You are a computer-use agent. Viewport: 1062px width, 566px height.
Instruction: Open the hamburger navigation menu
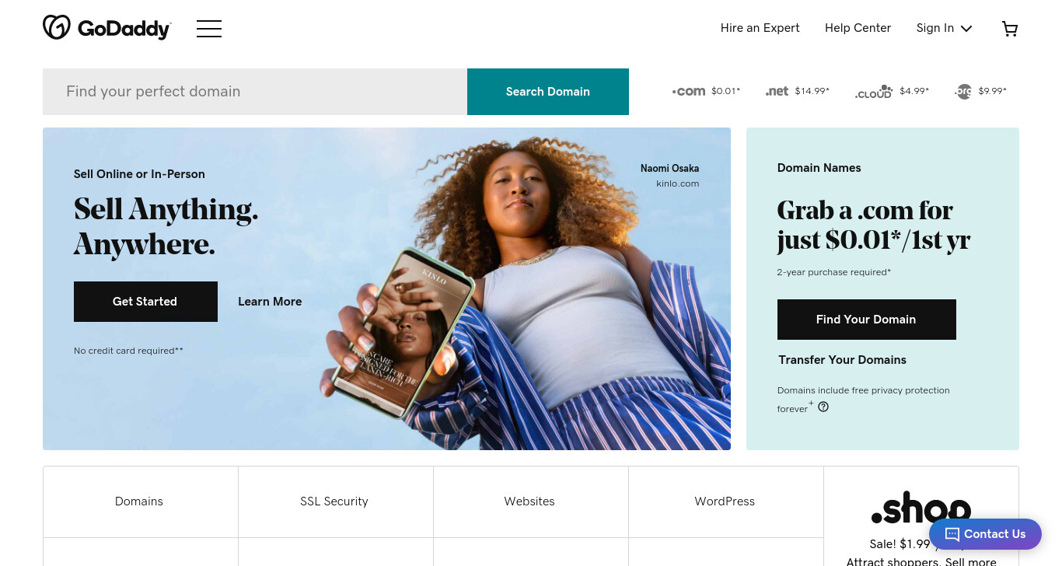pyautogui.click(x=209, y=29)
